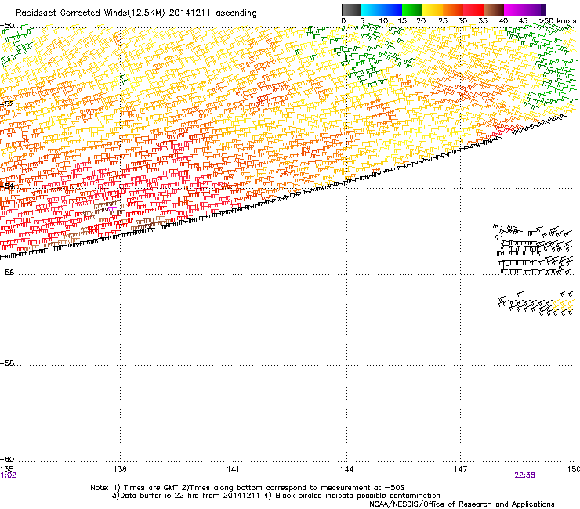Click the purple time stamp '22:38'
580x509 pixels.
click(524, 475)
